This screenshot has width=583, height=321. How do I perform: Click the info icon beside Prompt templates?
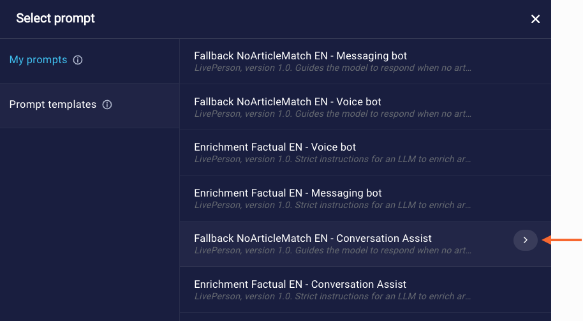click(107, 105)
